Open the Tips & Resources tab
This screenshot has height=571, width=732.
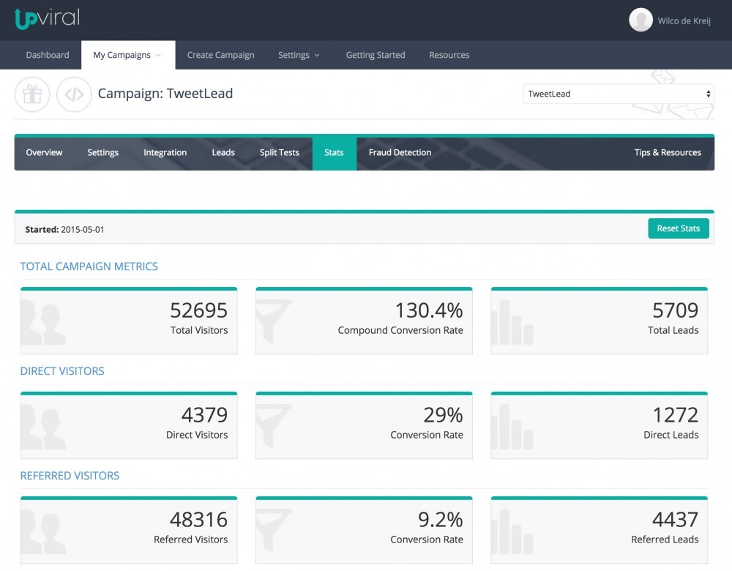[x=668, y=153]
